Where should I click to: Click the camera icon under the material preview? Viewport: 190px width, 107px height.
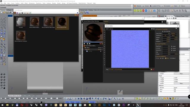coord(87,44)
